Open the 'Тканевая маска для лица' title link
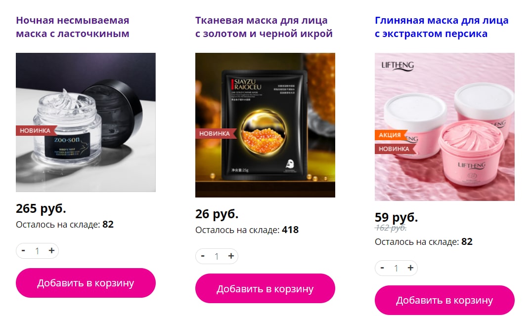This screenshot has height=316, width=532. click(264, 27)
